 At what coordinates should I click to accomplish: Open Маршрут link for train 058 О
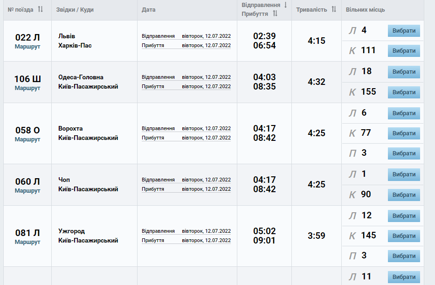[x=28, y=139]
